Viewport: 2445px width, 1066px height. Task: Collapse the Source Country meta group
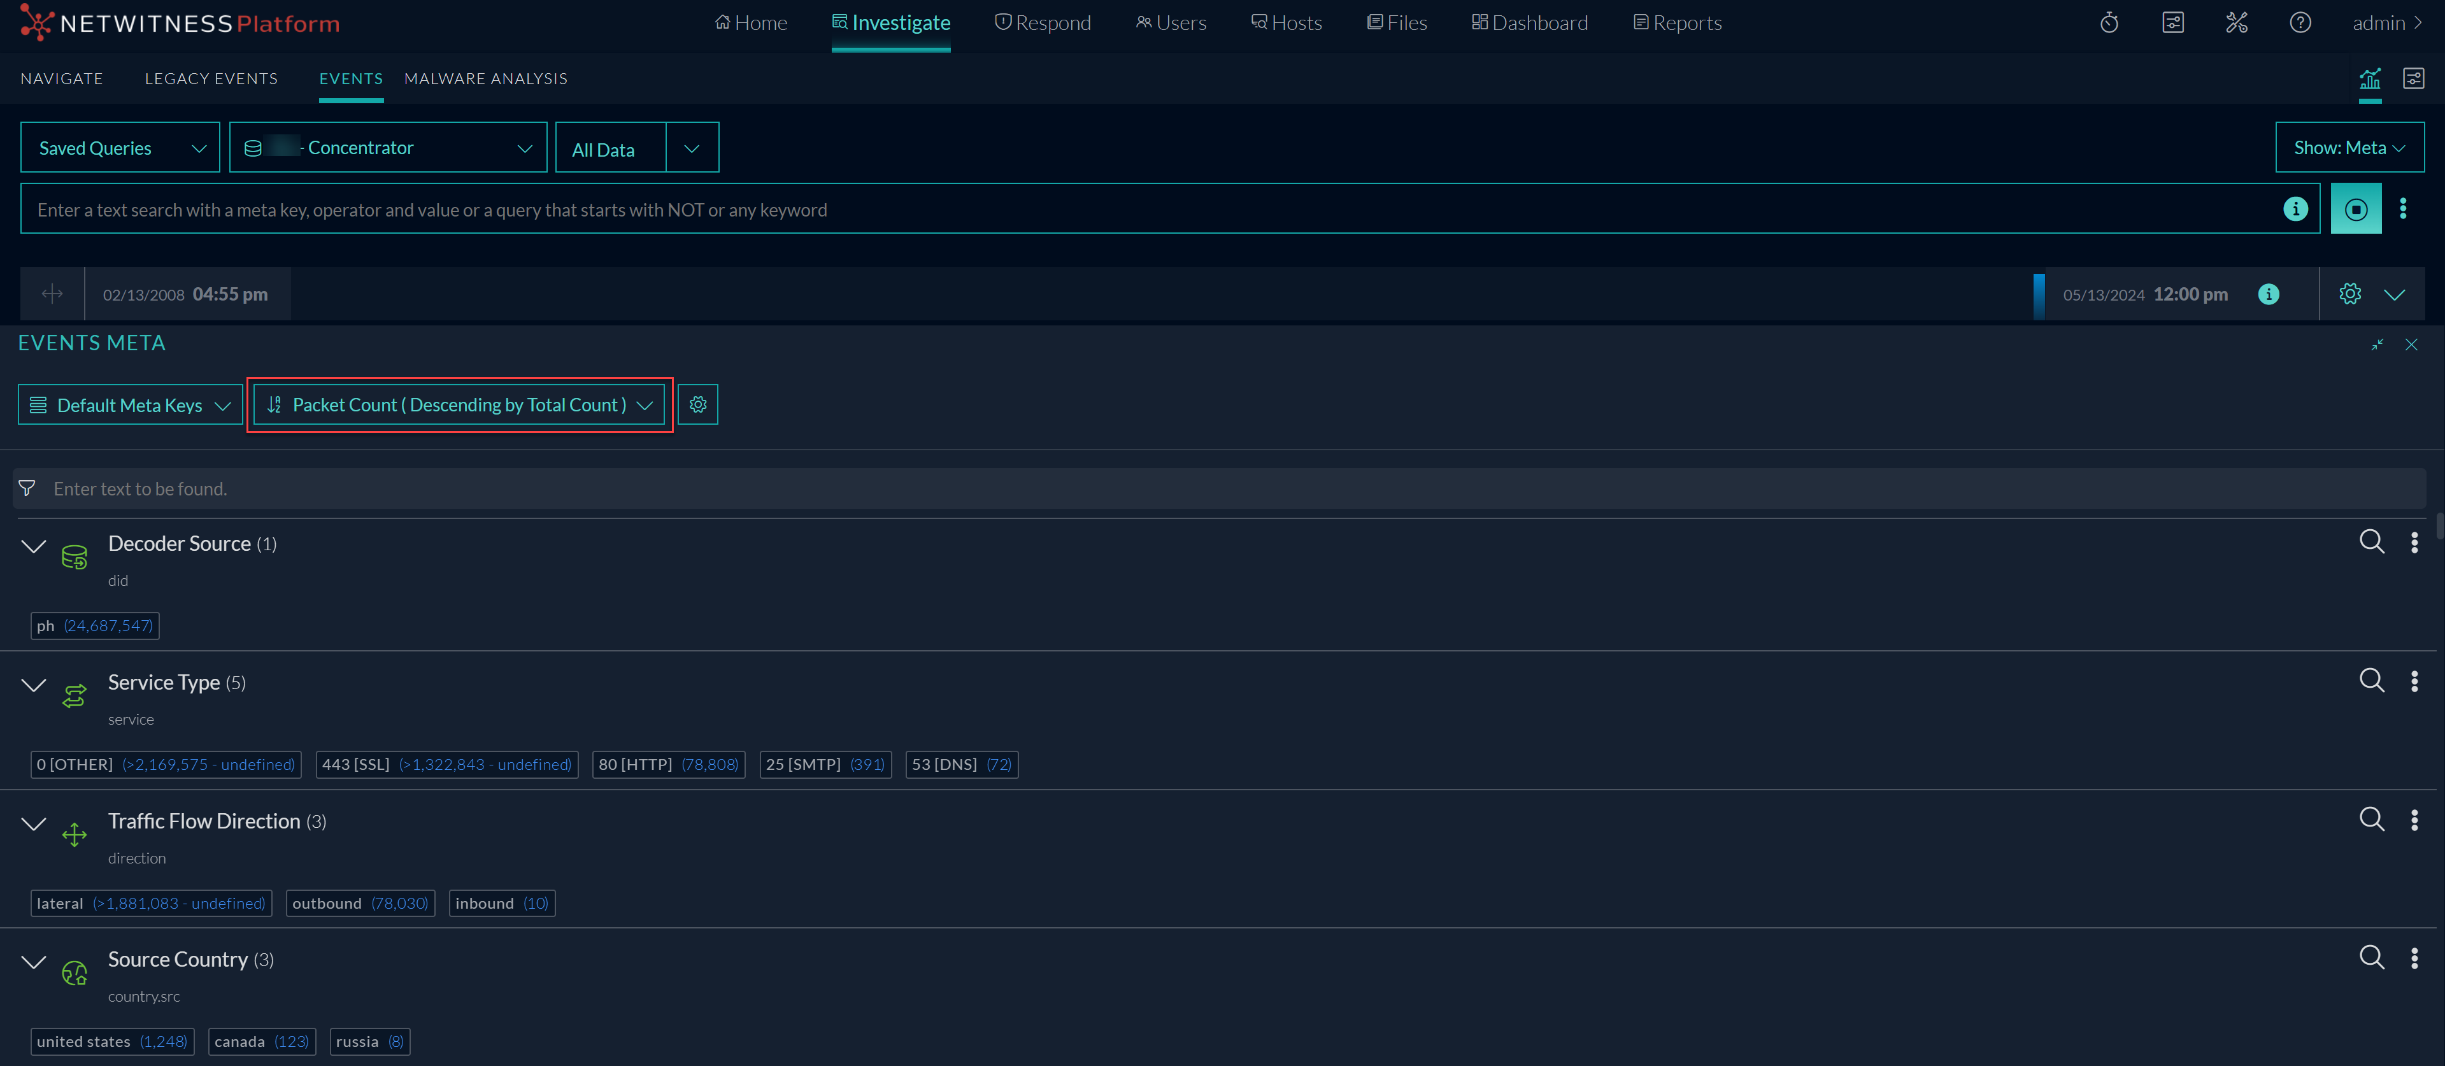pyautogui.click(x=34, y=962)
